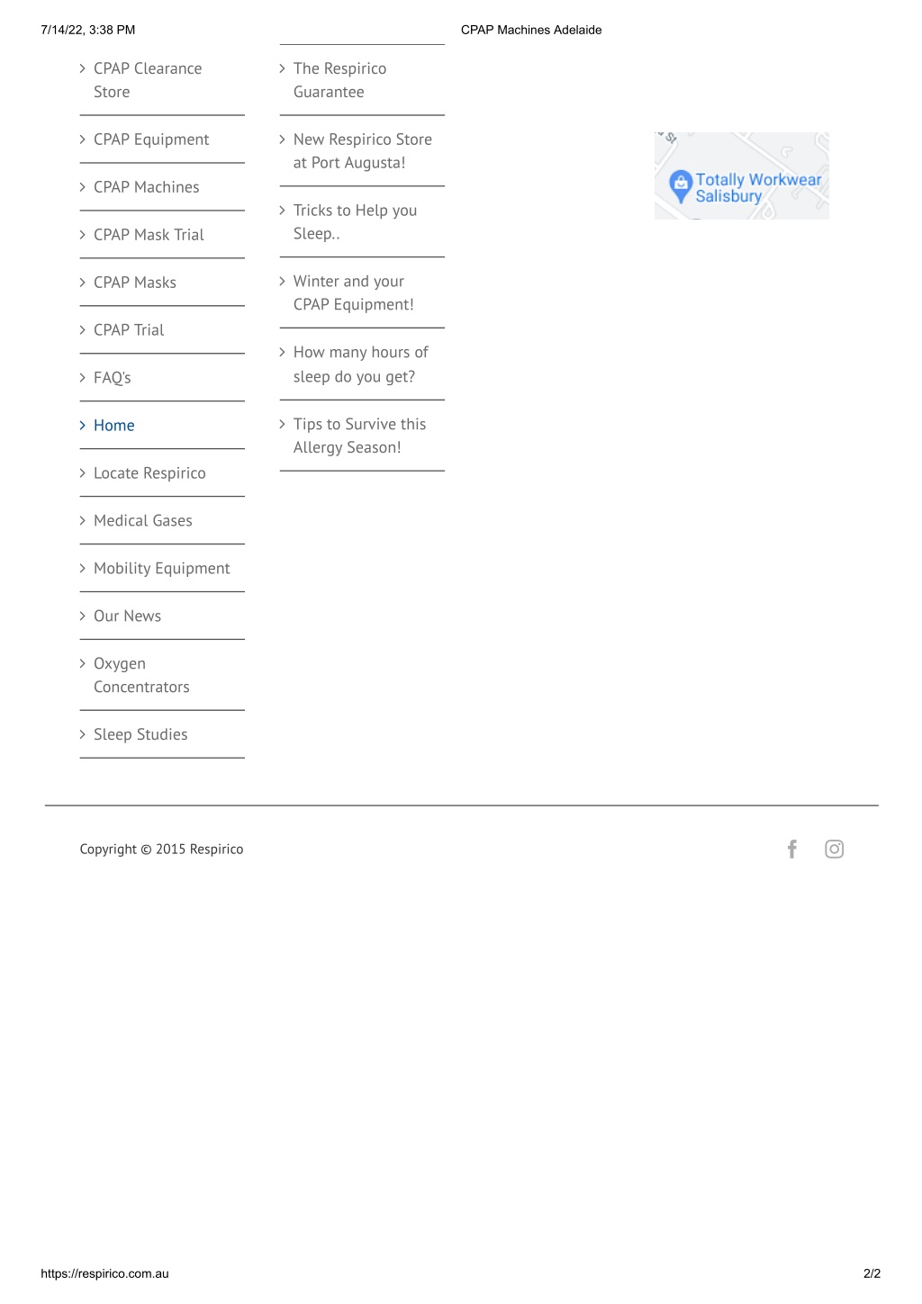Open the Instagram icon in footer
This screenshot has height=1304, width=922.
tap(835, 849)
